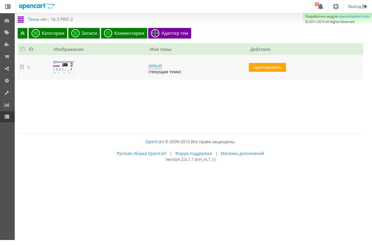
Task: Open the OpenCart footer link
Action: [x=155, y=142]
